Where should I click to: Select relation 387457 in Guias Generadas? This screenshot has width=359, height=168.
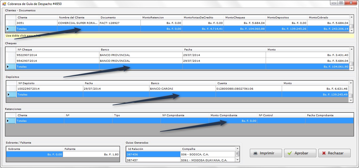click(x=153, y=160)
